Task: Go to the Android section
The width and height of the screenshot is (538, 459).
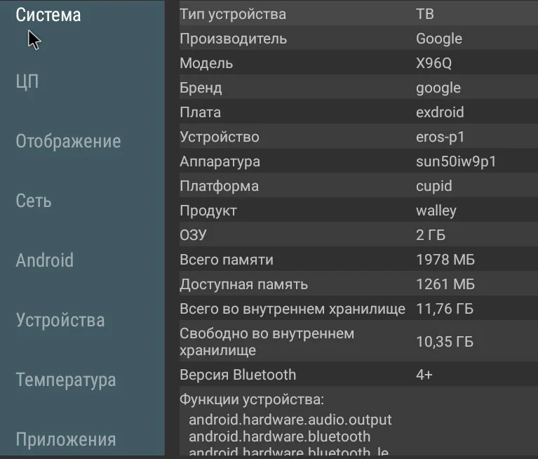Action: [x=44, y=260]
